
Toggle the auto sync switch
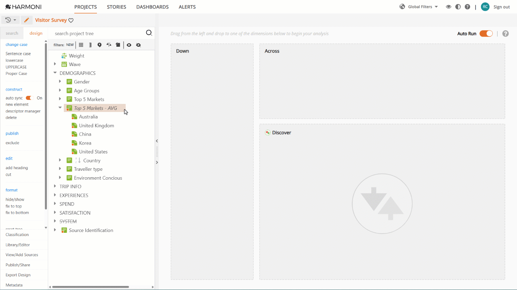[29, 98]
